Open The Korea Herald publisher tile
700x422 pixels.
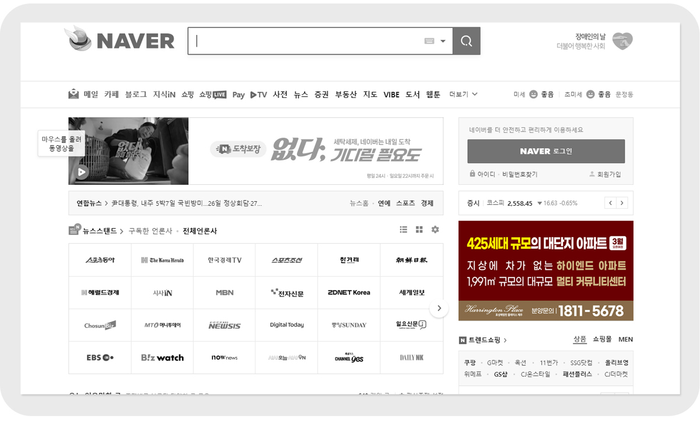tap(162, 260)
